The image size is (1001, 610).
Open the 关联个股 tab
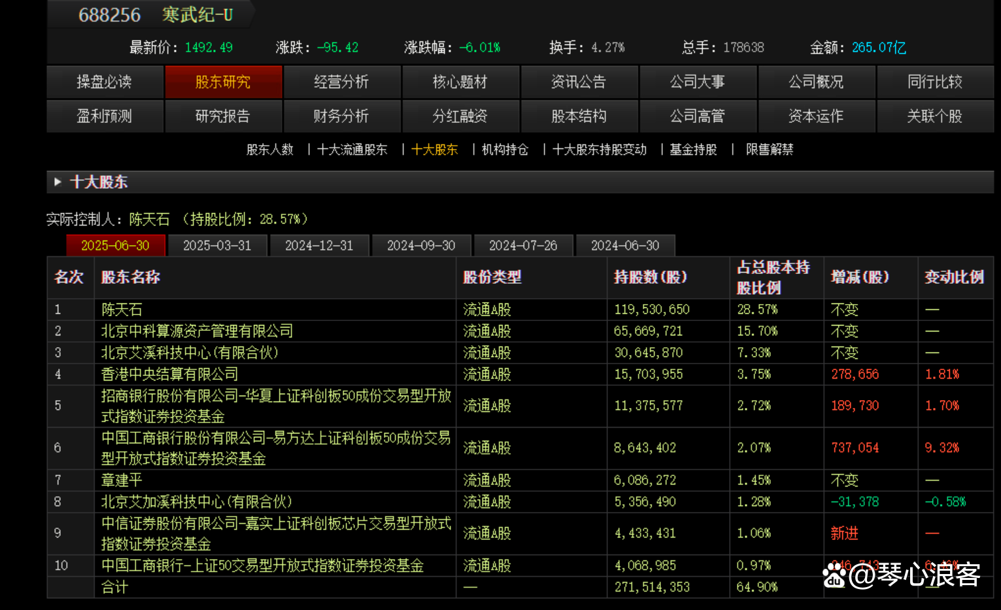click(935, 116)
